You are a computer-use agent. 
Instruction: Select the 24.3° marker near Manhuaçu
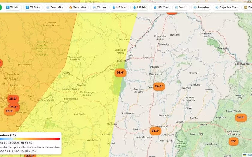click(x=155, y=131)
